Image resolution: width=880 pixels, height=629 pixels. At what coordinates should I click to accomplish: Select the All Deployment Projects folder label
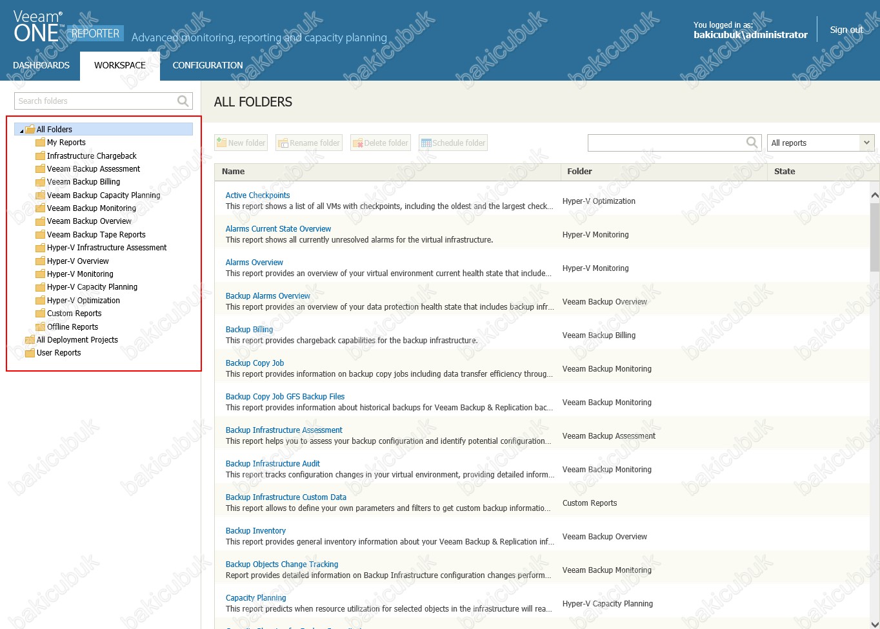point(77,340)
